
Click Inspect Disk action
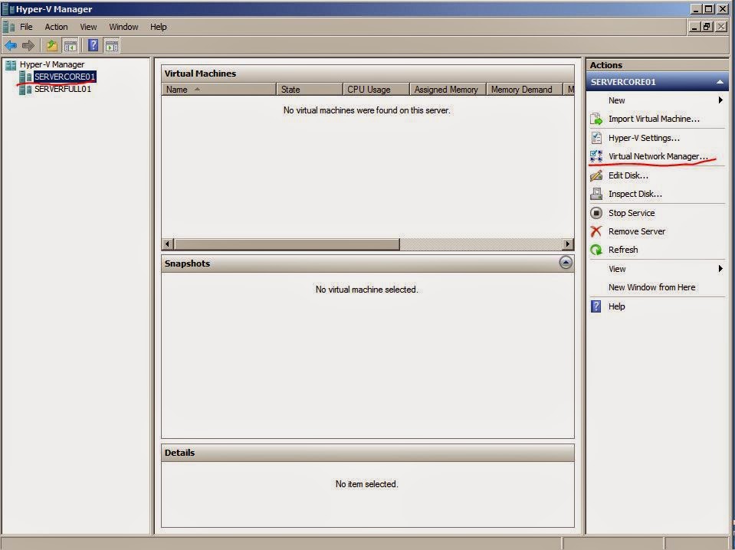click(635, 194)
